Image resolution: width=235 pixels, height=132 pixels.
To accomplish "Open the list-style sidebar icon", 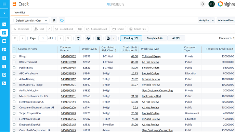I will 4,58.
